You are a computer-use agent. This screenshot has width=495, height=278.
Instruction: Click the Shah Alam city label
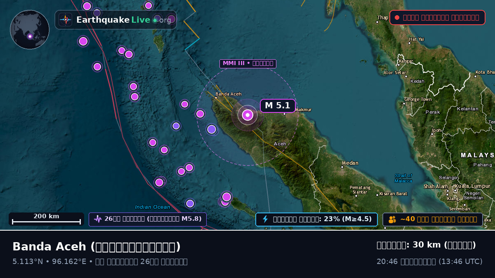(436, 187)
